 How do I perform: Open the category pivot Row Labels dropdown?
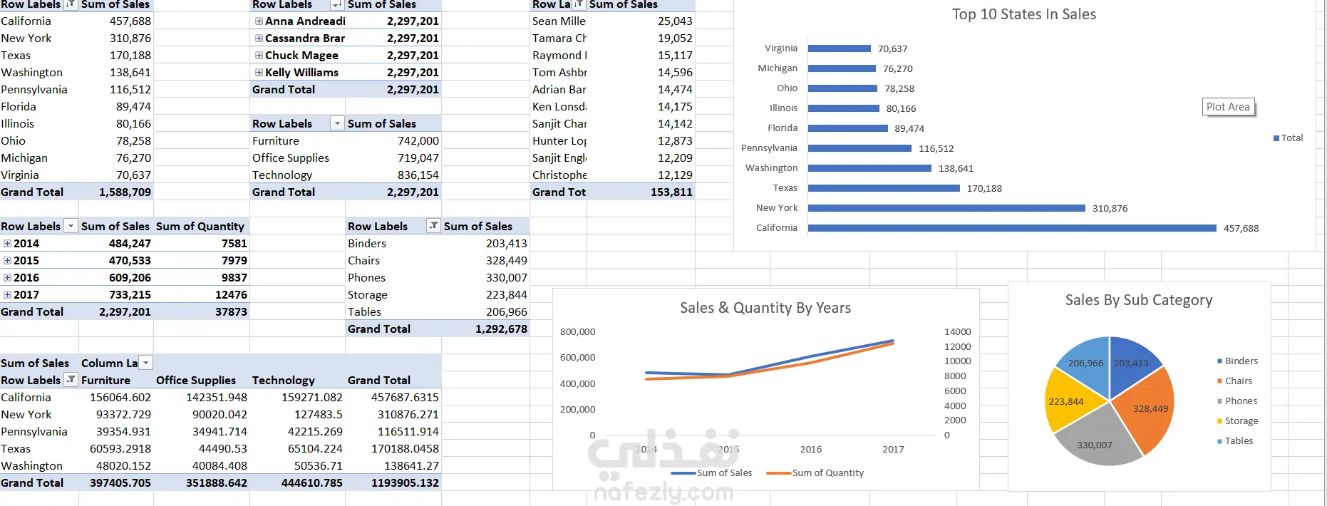pos(337,123)
